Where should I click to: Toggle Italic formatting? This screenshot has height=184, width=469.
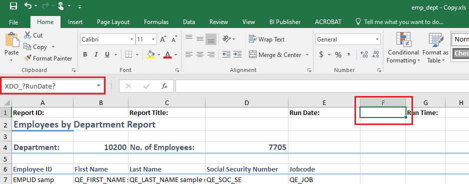pyautogui.click(x=96, y=55)
